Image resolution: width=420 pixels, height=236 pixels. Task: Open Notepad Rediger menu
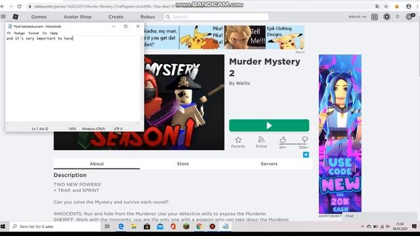(20, 33)
